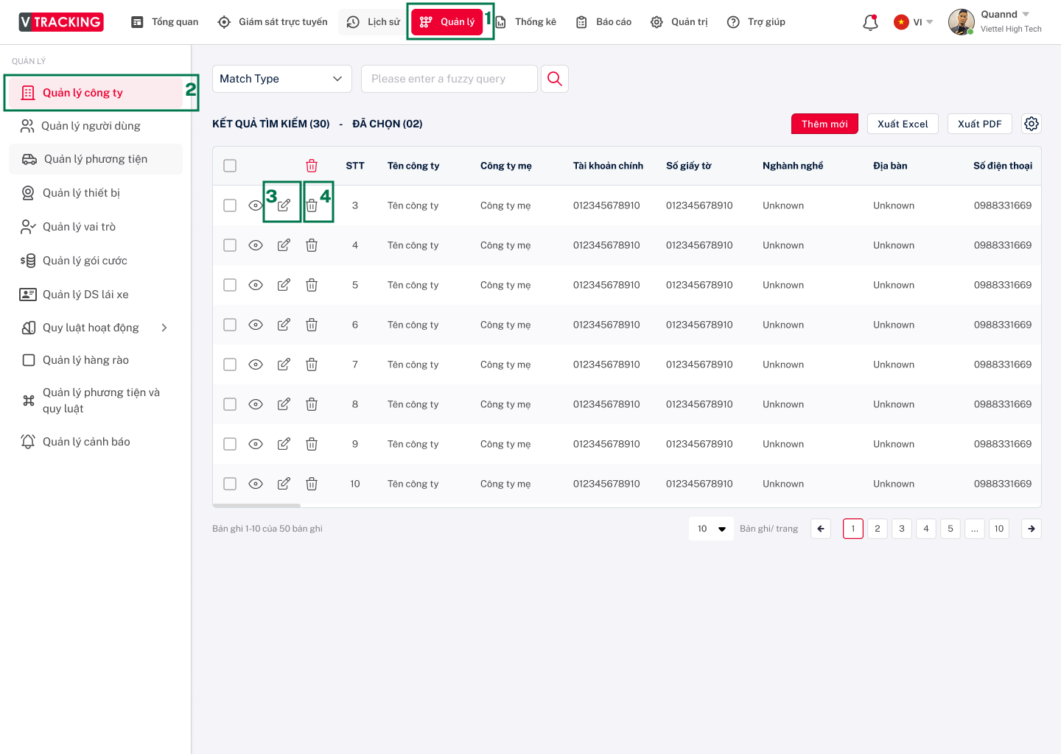Delete the company in row 6

click(312, 325)
